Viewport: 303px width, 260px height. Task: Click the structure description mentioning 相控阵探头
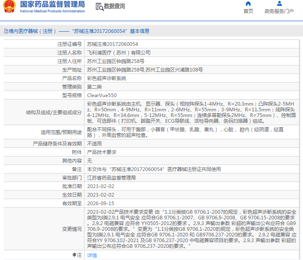pyautogui.click(x=191, y=113)
